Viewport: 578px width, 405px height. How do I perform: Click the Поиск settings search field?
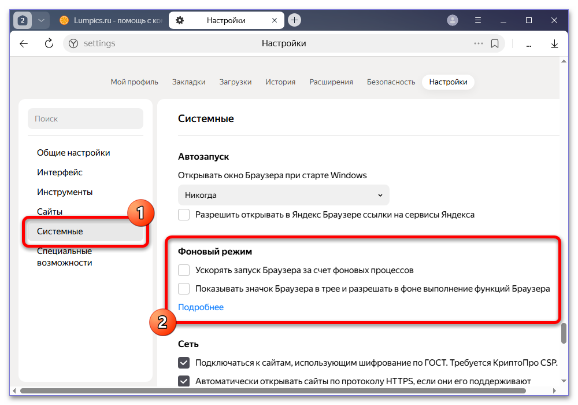tap(86, 119)
